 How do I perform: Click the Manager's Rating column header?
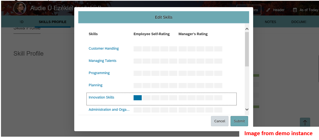click(193, 34)
